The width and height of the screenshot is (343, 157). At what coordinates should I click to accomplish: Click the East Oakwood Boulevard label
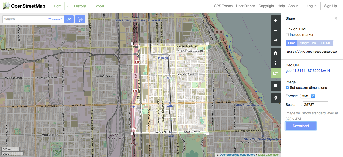pyautogui.click(x=190, y=51)
